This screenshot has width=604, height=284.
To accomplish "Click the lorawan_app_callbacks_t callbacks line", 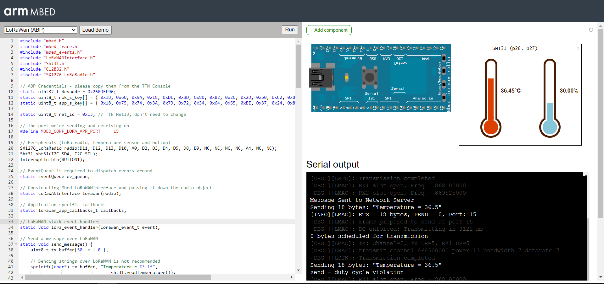I will point(73,210).
